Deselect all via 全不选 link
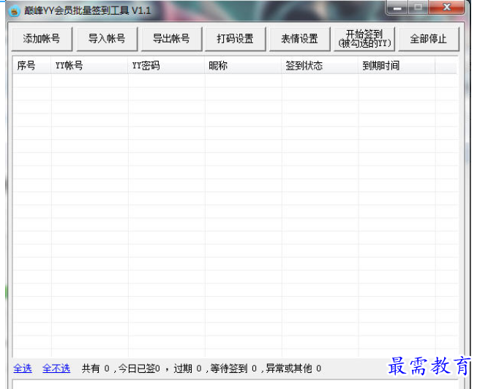The image size is (477, 389). (x=56, y=368)
